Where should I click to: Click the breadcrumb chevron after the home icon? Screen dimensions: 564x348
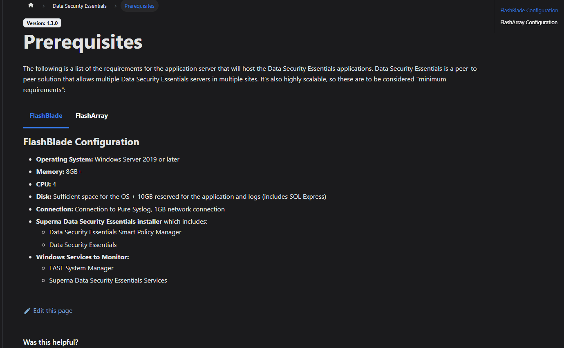[x=43, y=6]
